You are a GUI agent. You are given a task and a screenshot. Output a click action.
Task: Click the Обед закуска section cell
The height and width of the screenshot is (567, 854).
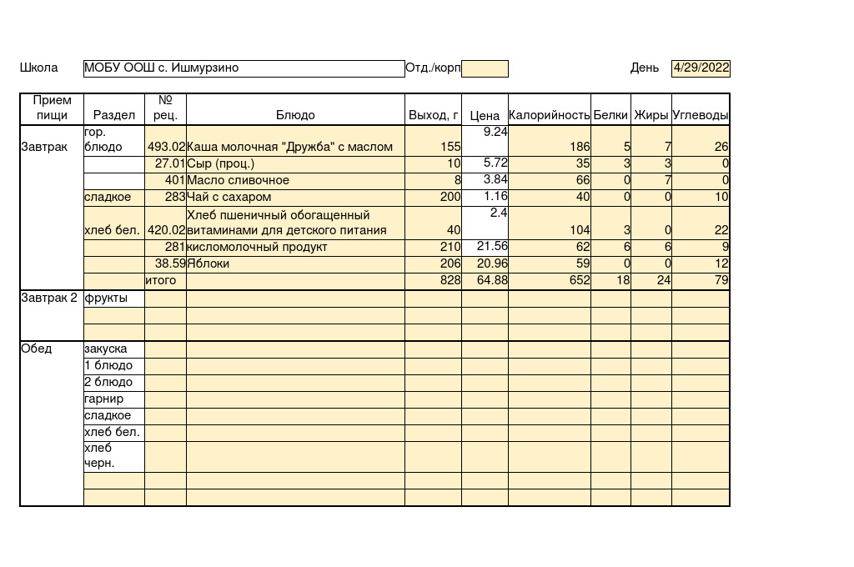coord(113,349)
